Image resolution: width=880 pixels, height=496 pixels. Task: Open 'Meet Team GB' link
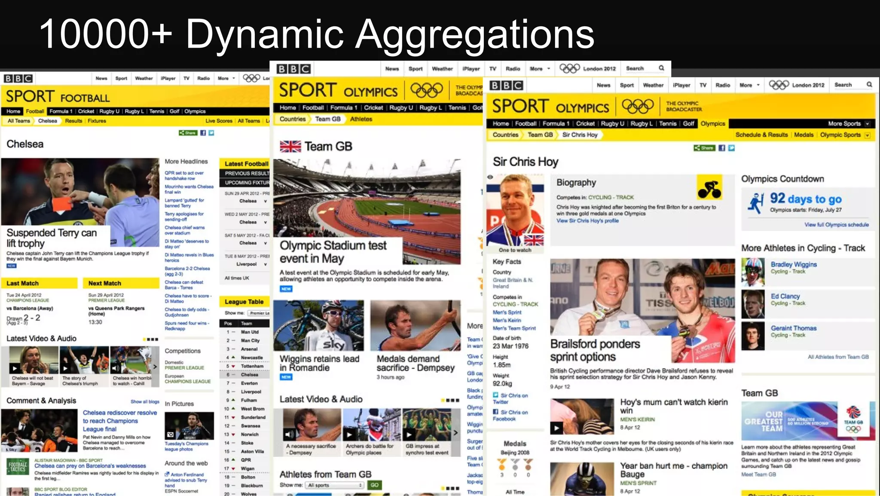[x=758, y=475]
